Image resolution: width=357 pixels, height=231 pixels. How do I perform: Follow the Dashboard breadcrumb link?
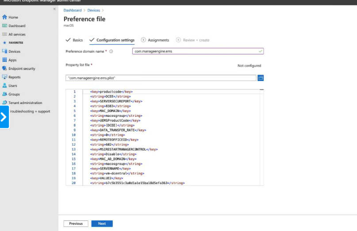[x=73, y=10]
